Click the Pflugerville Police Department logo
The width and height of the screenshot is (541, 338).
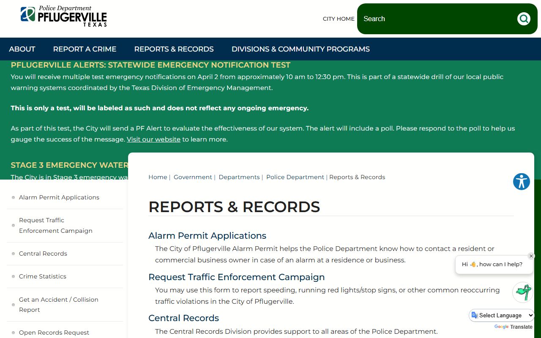tap(63, 16)
